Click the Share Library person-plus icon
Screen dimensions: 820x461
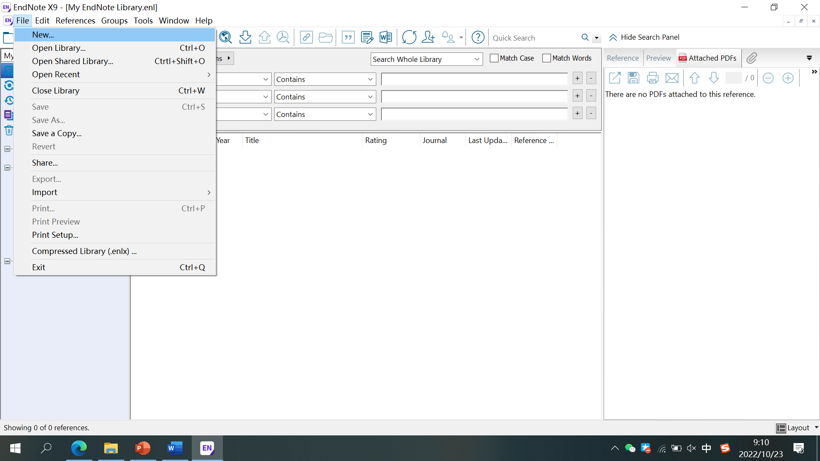[428, 38]
